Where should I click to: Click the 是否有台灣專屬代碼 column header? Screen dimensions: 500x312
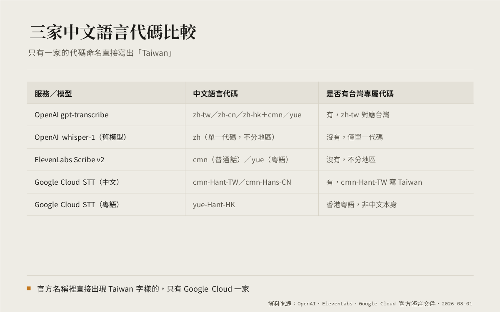[396, 93]
